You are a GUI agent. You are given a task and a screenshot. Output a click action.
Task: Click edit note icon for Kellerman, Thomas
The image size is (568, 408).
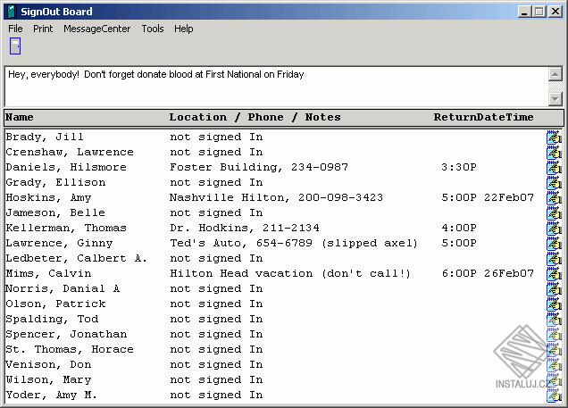tap(554, 229)
